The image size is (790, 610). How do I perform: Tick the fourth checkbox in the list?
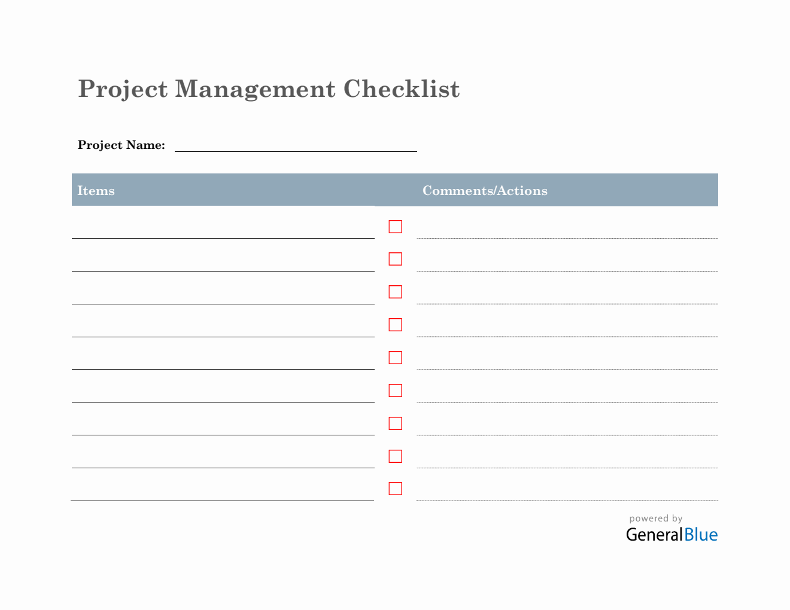click(395, 325)
